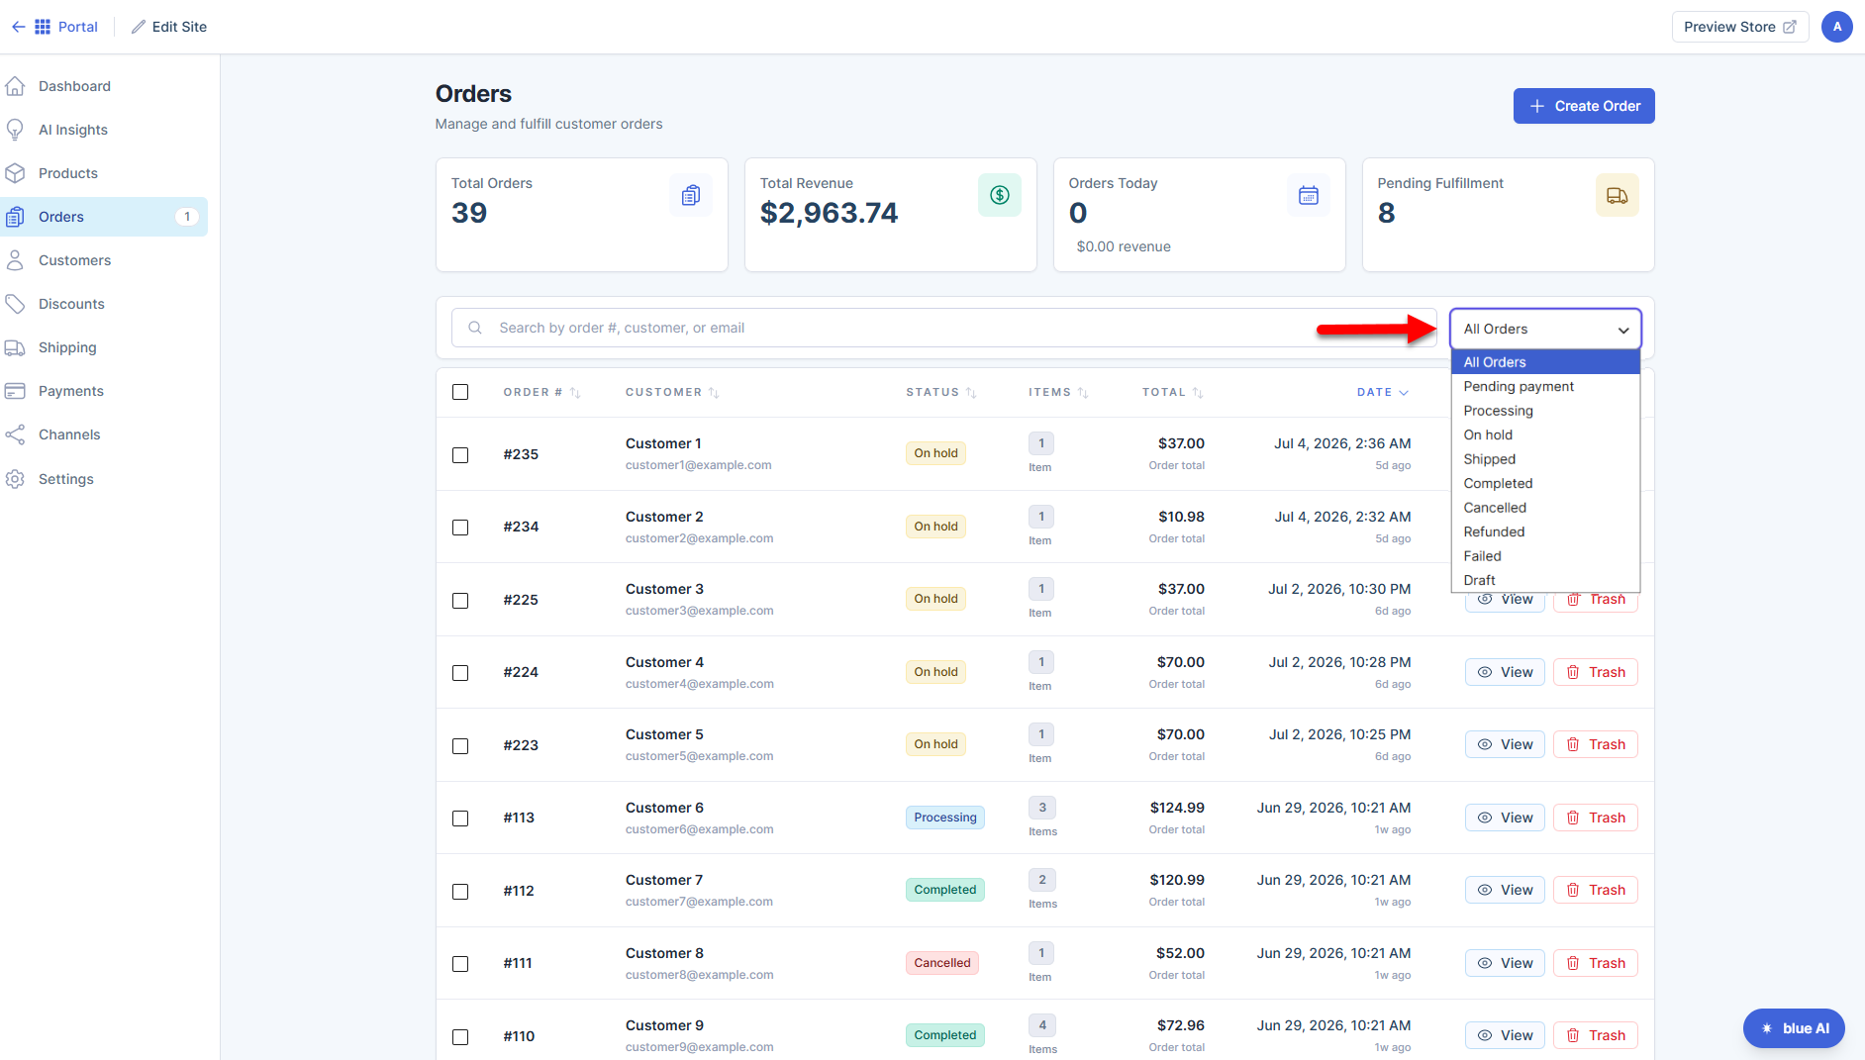Click the external link icon on Preview Store
Viewport: 1865px width, 1060px height.
tap(1790, 27)
